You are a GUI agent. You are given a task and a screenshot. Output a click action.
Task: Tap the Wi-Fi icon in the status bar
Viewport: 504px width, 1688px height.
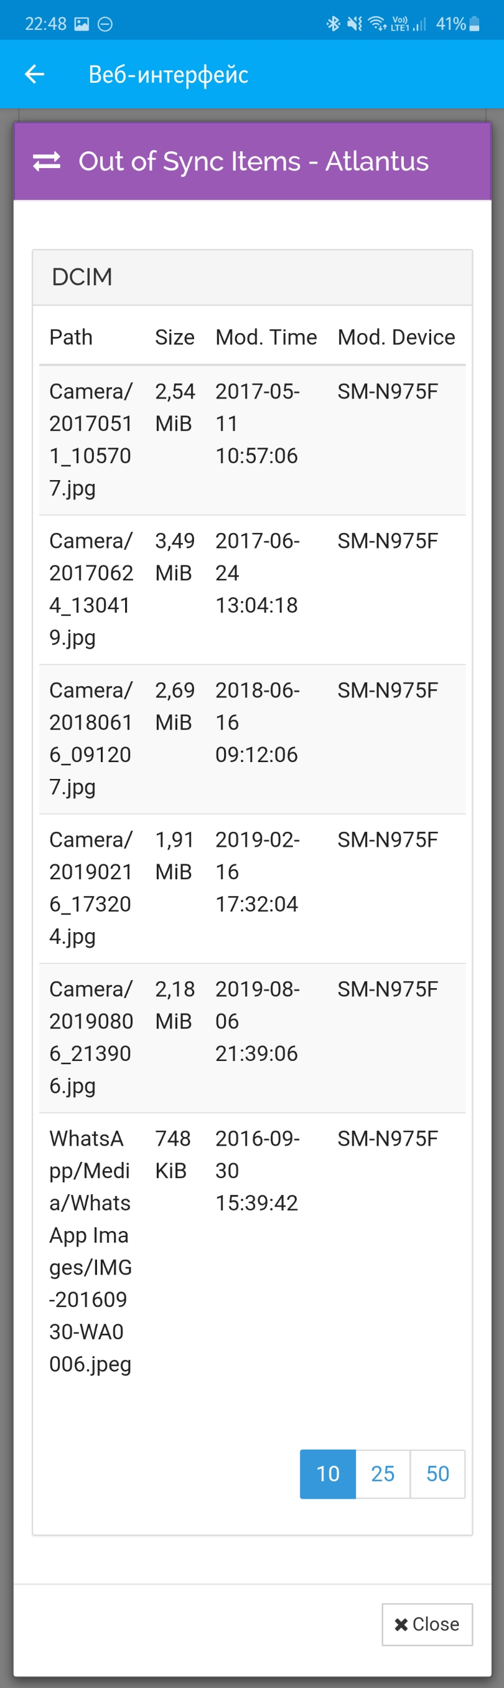click(x=378, y=24)
